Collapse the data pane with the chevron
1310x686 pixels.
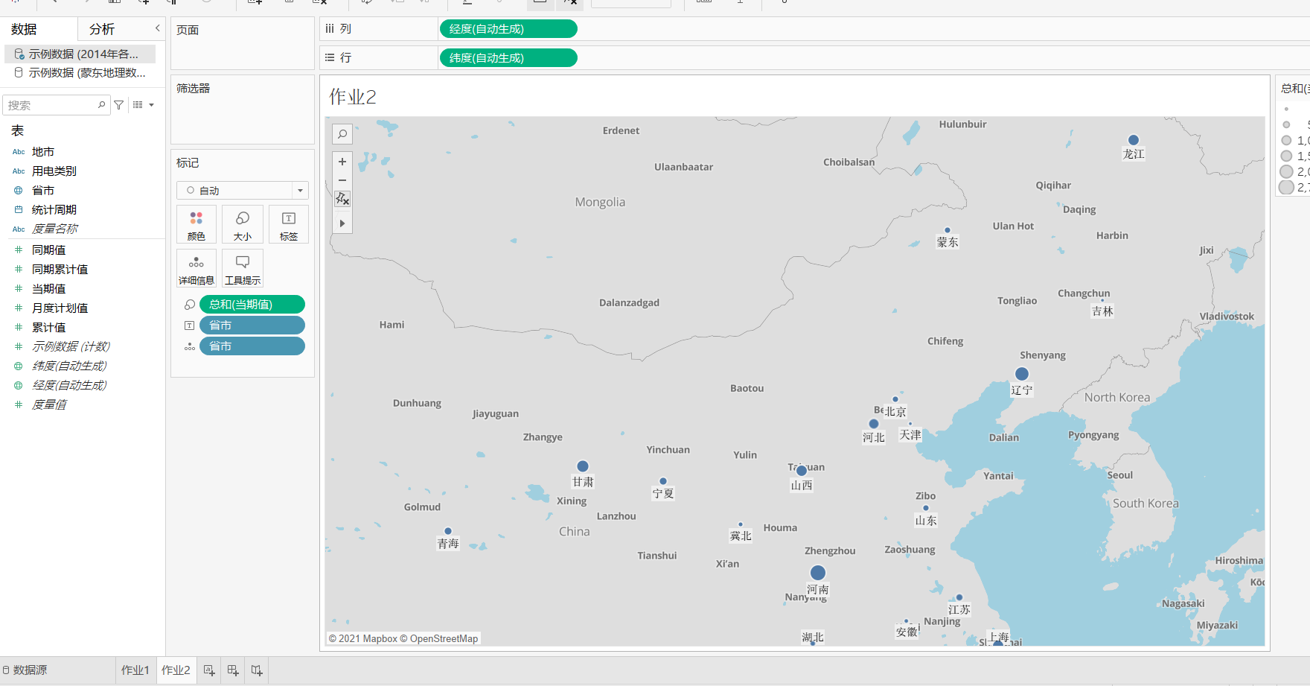pyautogui.click(x=157, y=28)
